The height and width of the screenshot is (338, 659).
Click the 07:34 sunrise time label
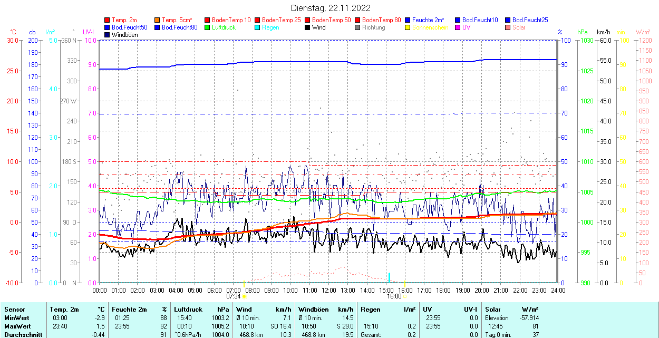pos(234,296)
